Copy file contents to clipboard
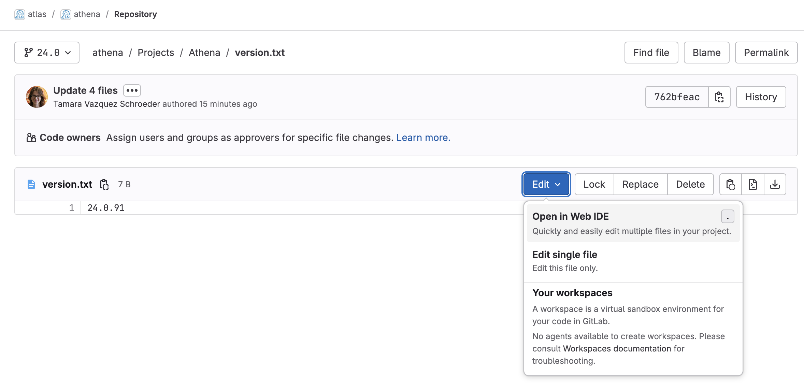This screenshot has width=804, height=389. coord(731,184)
